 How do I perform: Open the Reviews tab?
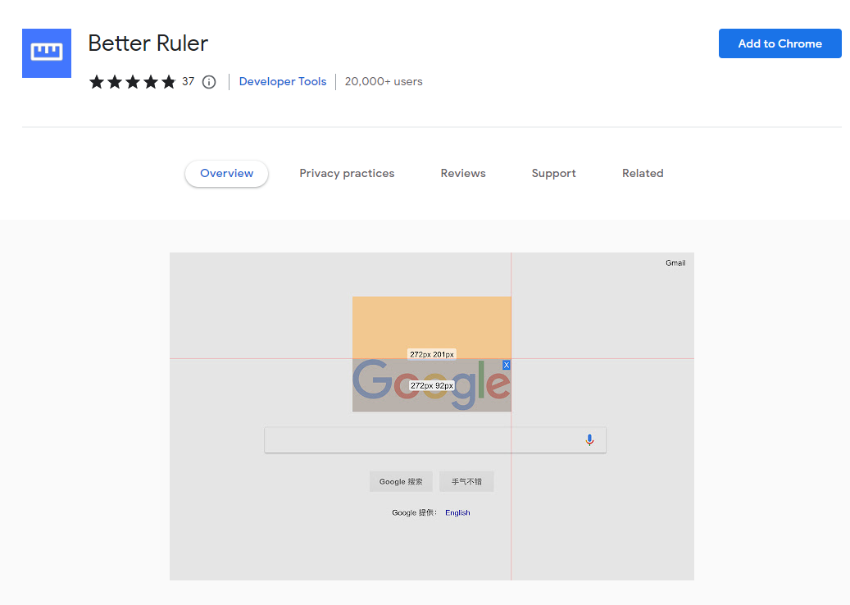coord(463,174)
